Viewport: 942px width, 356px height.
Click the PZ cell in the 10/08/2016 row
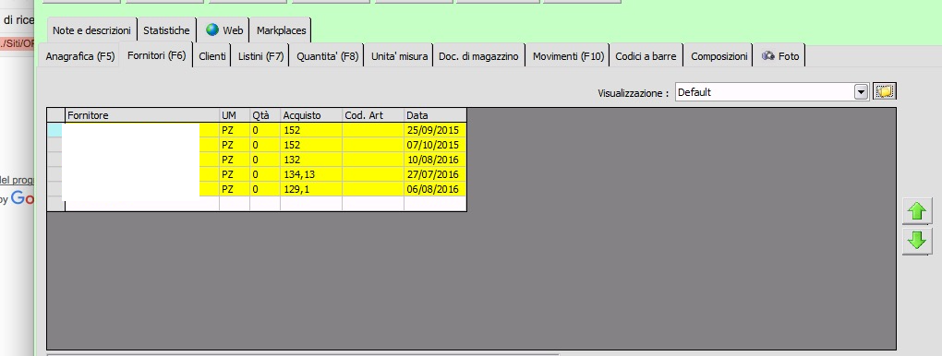click(x=235, y=160)
